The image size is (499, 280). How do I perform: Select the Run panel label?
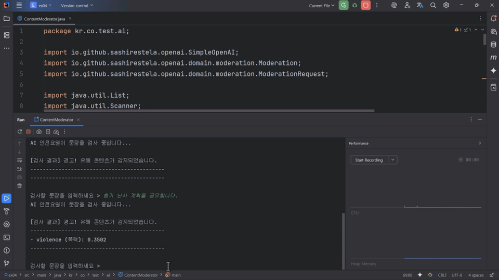pyautogui.click(x=21, y=119)
